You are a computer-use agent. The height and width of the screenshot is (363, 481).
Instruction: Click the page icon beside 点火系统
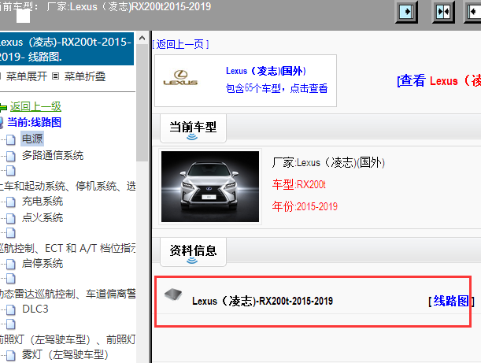pyautogui.click(x=11, y=218)
